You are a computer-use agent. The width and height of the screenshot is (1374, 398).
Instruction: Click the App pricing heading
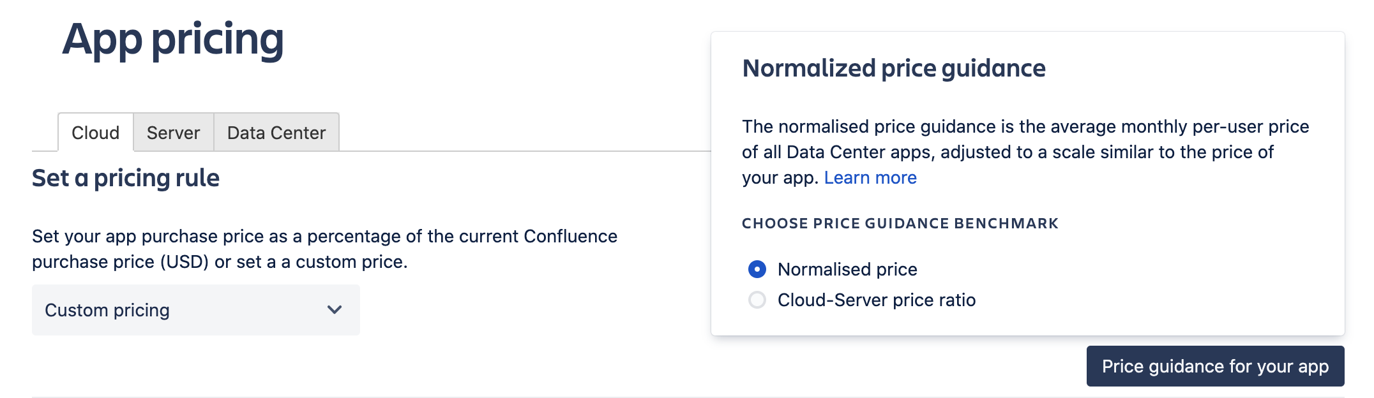(174, 40)
